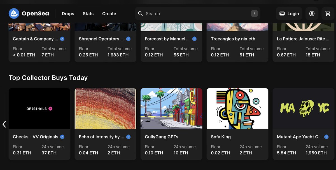The image size is (336, 170).
Task: Open Checks - VV Originals thumbnail
Action: coord(39,109)
